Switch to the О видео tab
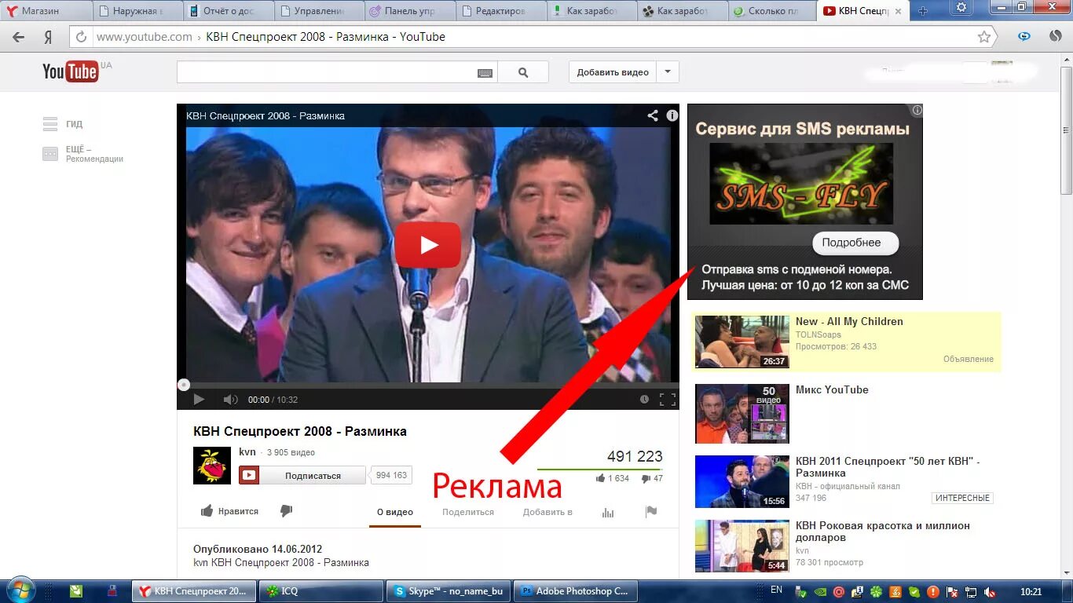1073x603 pixels. pos(395,512)
